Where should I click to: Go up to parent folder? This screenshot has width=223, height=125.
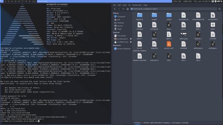(x=123, y=9)
